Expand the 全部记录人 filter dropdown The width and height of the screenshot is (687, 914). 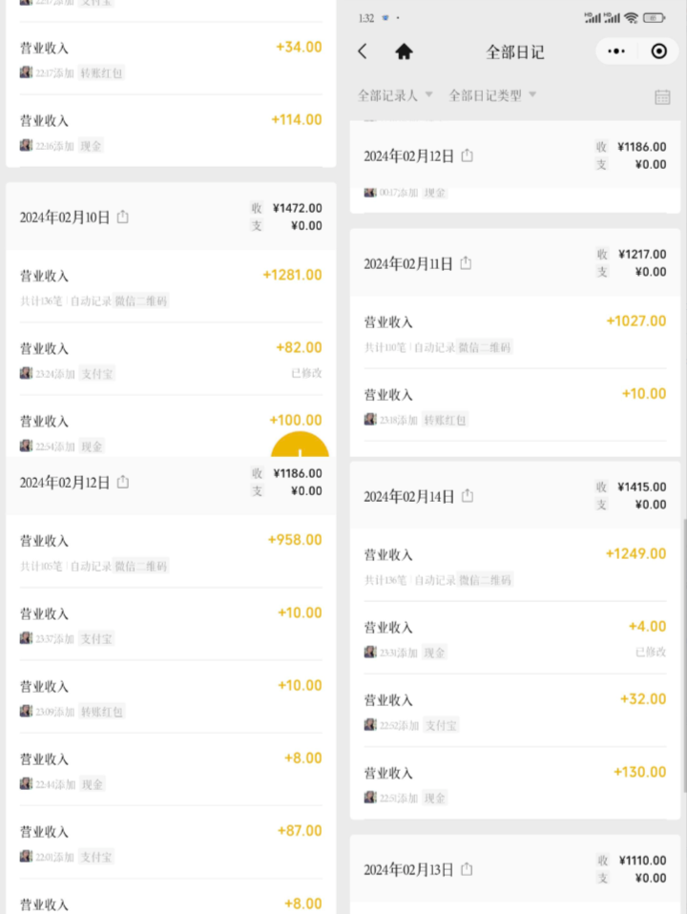(x=395, y=95)
